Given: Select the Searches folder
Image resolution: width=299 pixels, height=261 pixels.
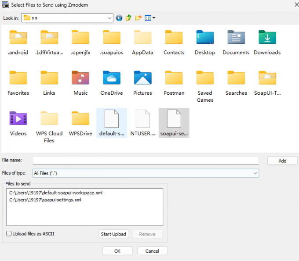Looking at the screenshot, I should (x=236, y=83).
